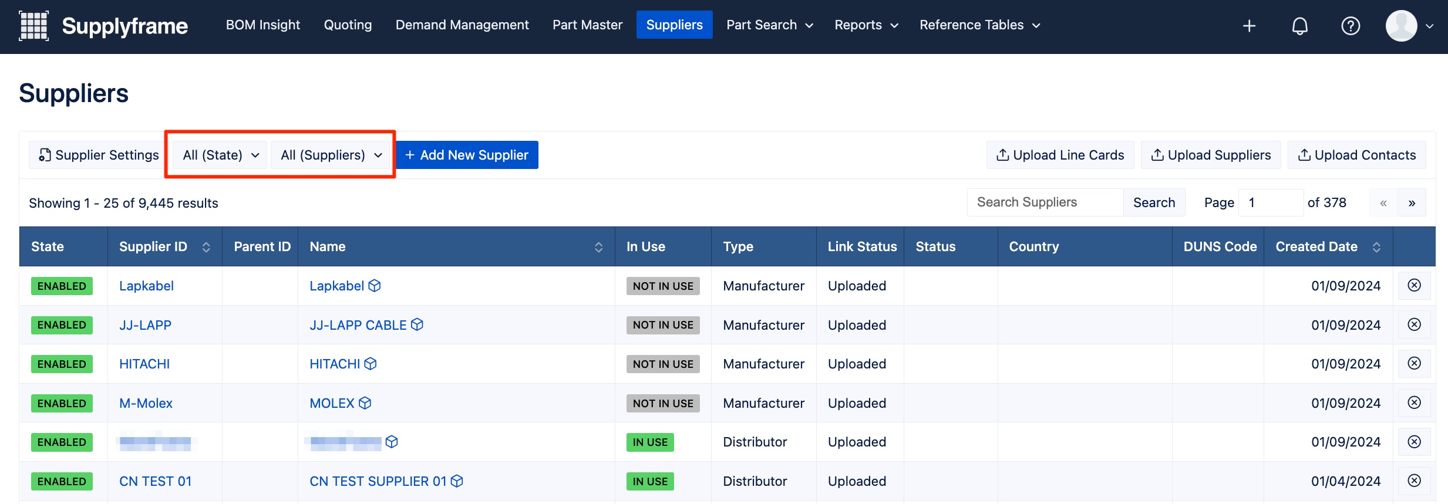The width and height of the screenshot is (1448, 504).
Task: Open the Lapkabel supplier ID link
Action: coord(146,286)
